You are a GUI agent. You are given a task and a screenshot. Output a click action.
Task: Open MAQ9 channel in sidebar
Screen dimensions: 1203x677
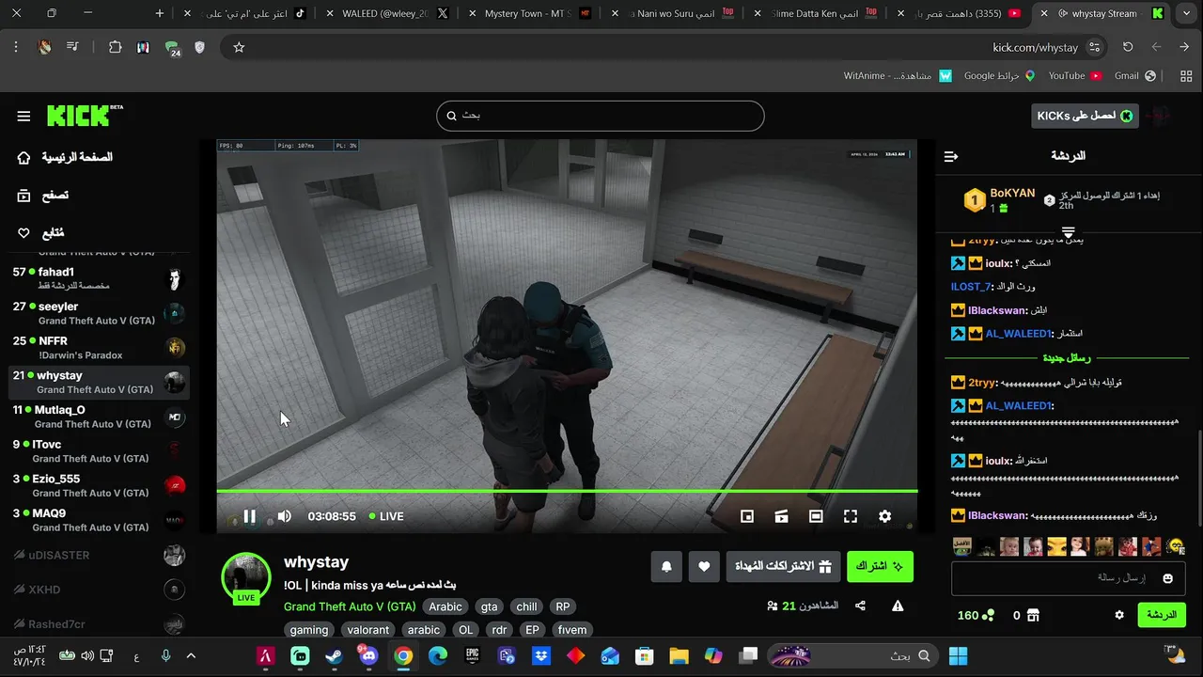(98, 520)
